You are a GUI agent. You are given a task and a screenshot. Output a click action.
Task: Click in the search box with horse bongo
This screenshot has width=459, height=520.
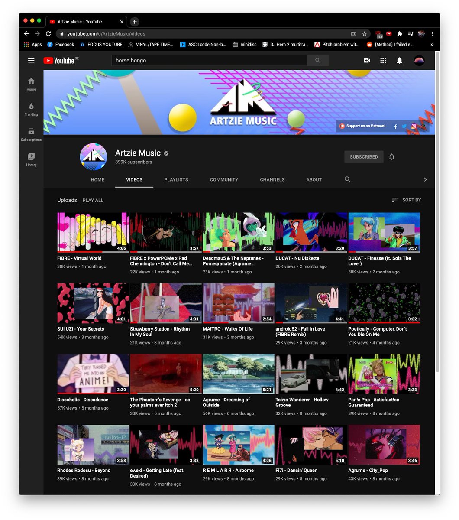(209, 61)
